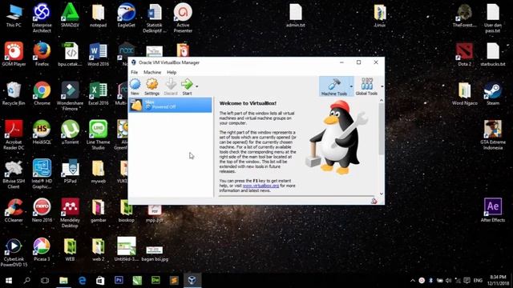Select the After Effects desktop icon
This screenshot has width=513, height=288.
pos(493,210)
